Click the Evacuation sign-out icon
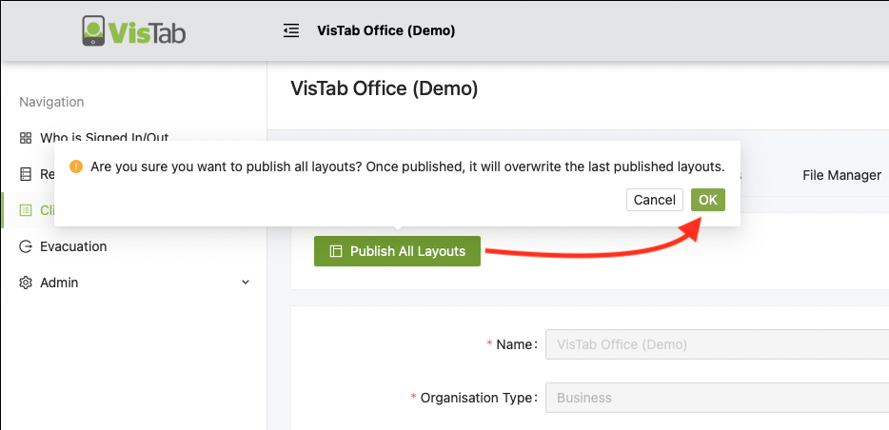 click(x=26, y=246)
